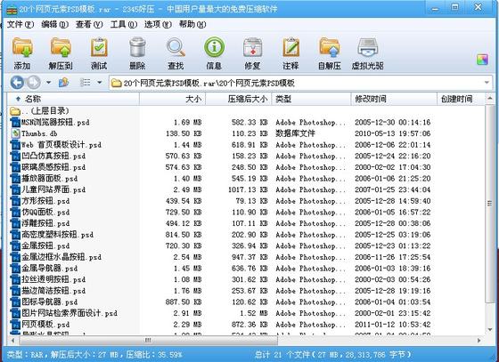Click the view mode list icon
The image size is (499, 362).
click(x=85, y=83)
